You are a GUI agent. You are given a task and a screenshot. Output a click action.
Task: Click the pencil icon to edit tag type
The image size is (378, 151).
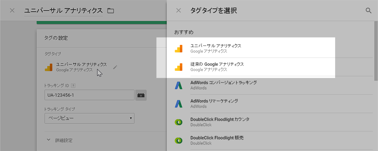pos(115,67)
